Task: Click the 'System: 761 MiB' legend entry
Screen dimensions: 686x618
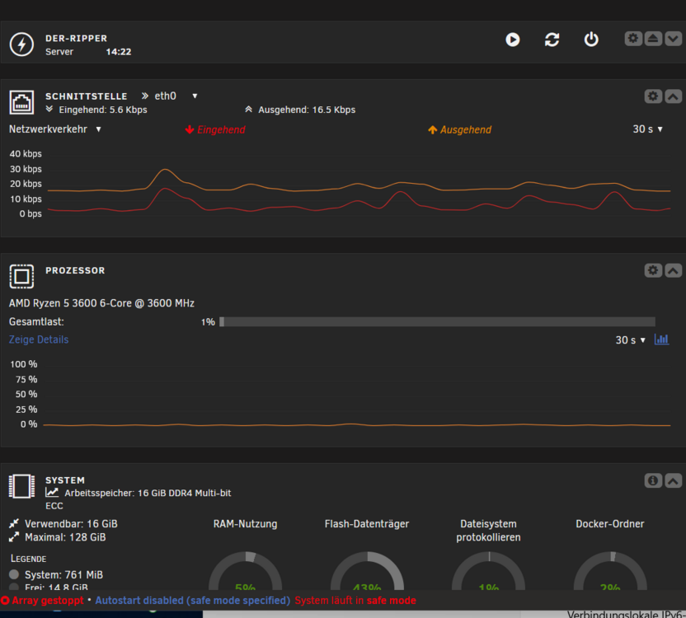Action: click(63, 574)
